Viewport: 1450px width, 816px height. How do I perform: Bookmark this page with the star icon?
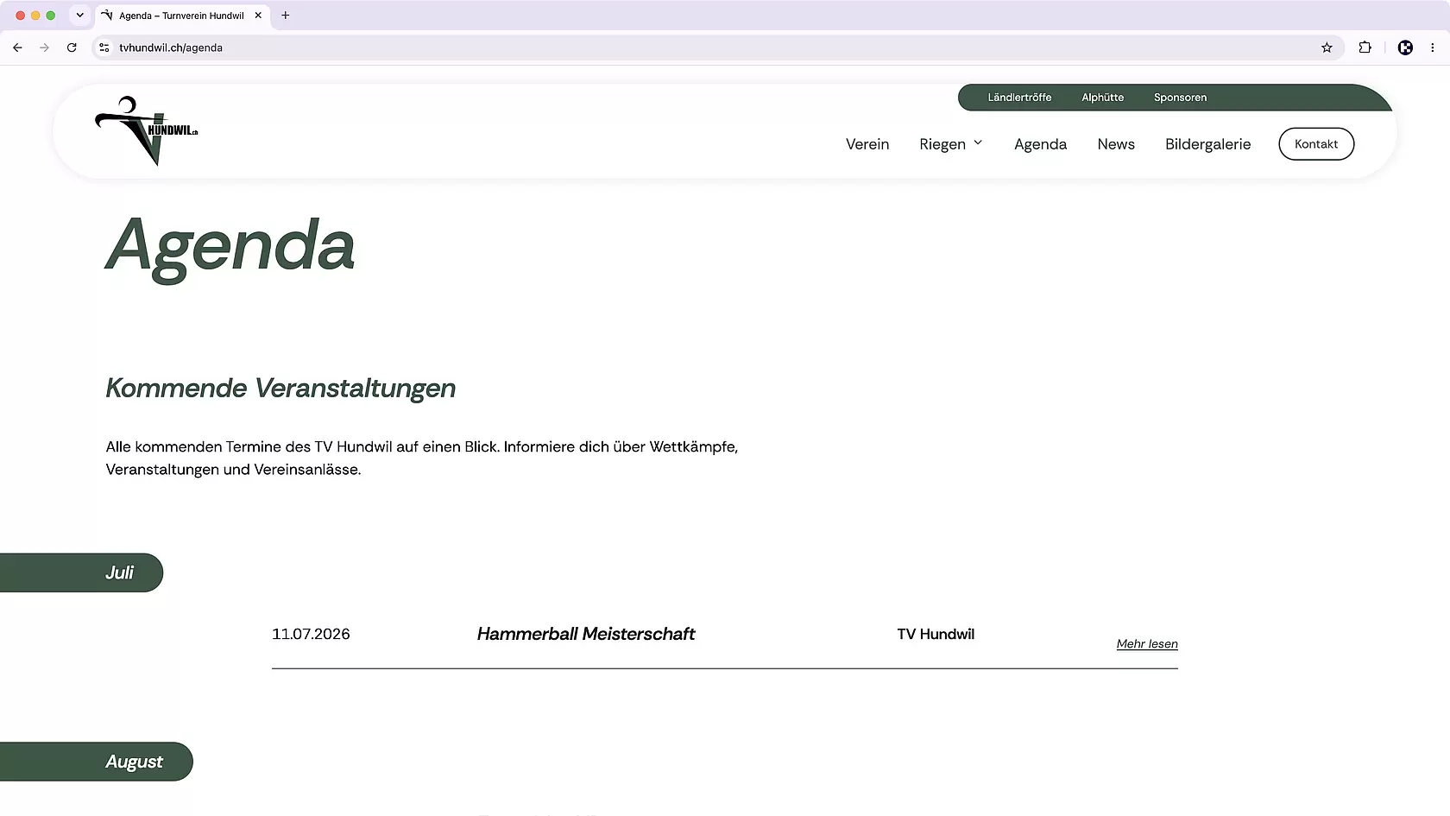pyautogui.click(x=1327, y=47)
